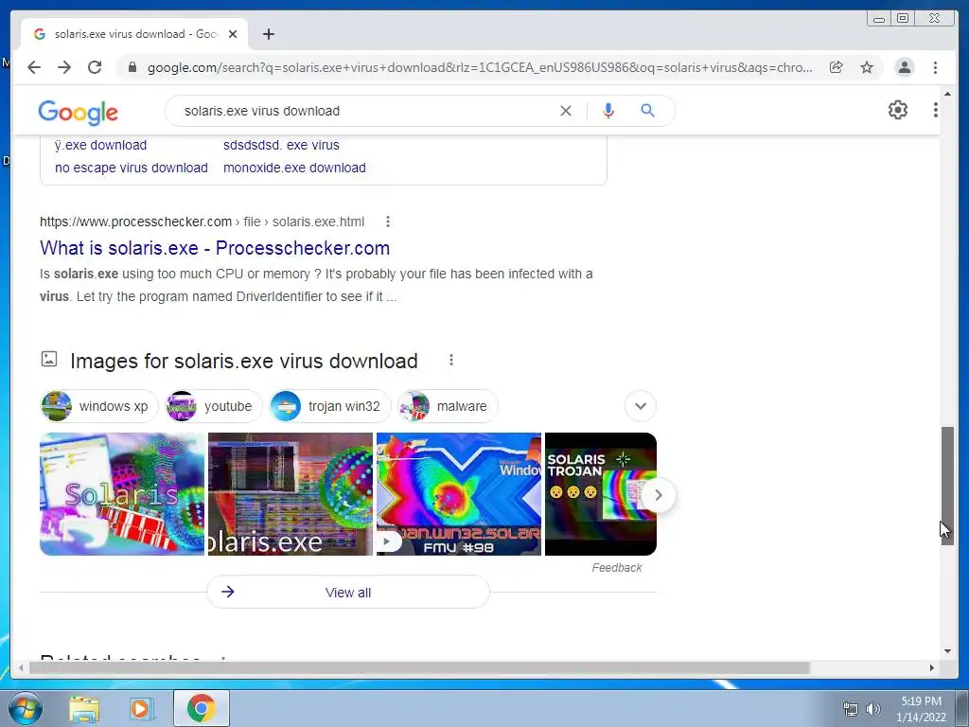Viewport: 969px width, 727px height.
Task: Open the Google apps dots menu
Action: [x=935, y=110]
